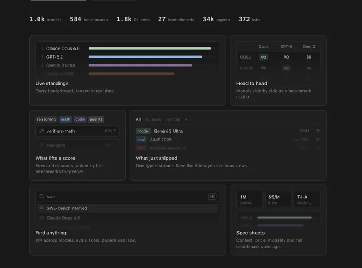
Task: Filter by the math tag
Action: (x=65, y=119)
